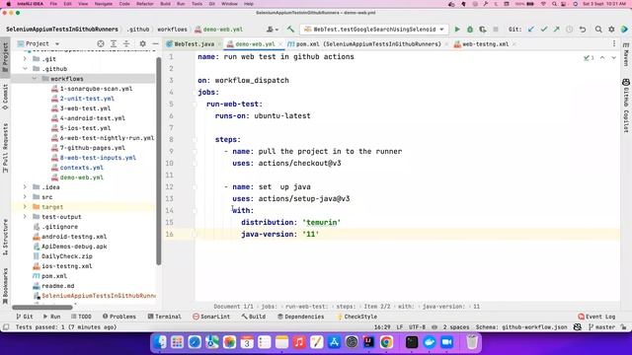Open IntelliJ IDEA from the Dock
The image size is (632, 355).
coord(368,342)
